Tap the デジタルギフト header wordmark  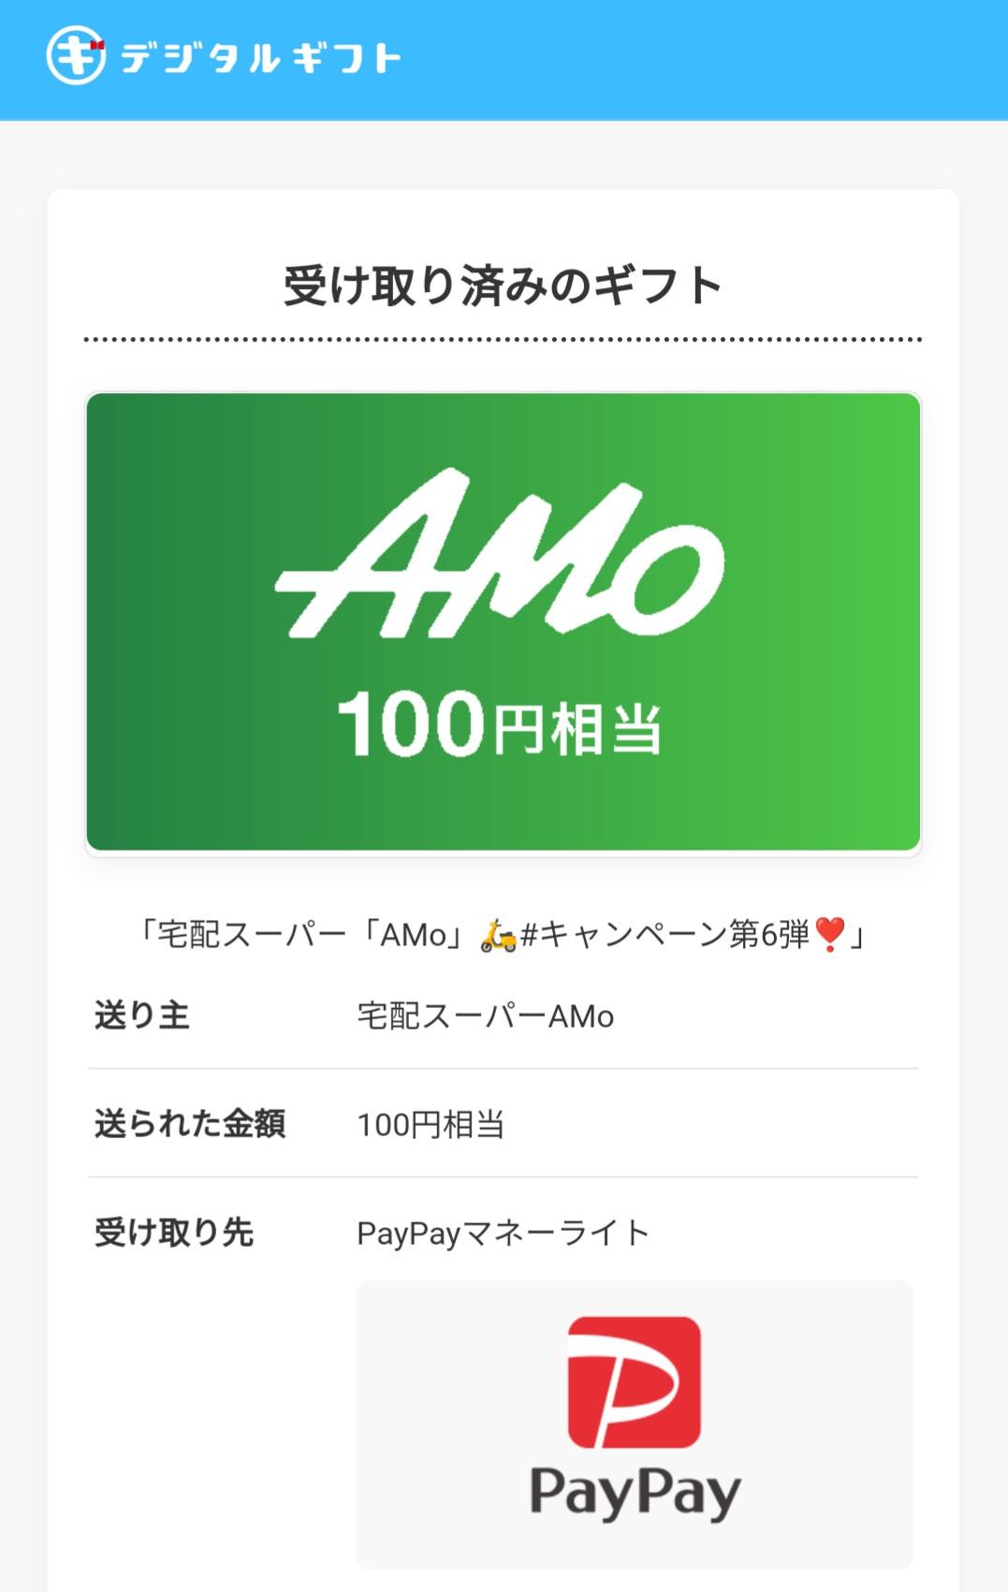261,59
